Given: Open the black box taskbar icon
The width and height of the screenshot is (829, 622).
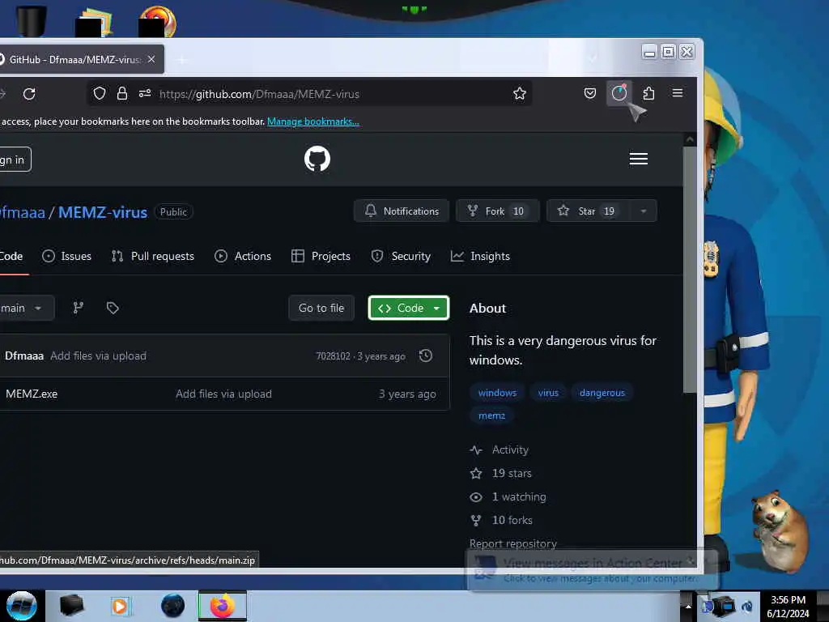Looking at the screenshot, I should [71, 606].
